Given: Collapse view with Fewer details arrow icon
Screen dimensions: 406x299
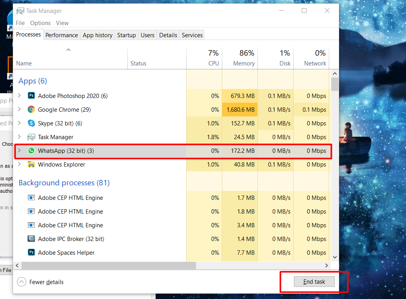Looking at the screenshot, I should click(x=22, y=282).
